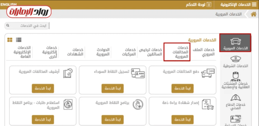
Task: Open the لوحة التحكم link
Action: tap(196, 5)
